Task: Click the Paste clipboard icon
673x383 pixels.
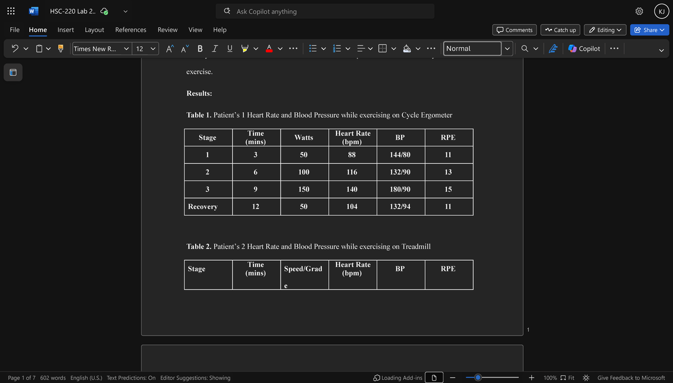Action: [39, 49]
